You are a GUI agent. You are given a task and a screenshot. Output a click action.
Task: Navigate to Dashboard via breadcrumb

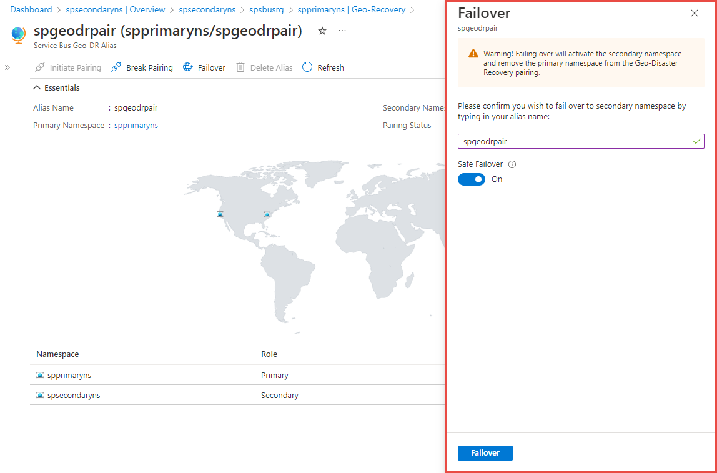(x=31, y=9)
